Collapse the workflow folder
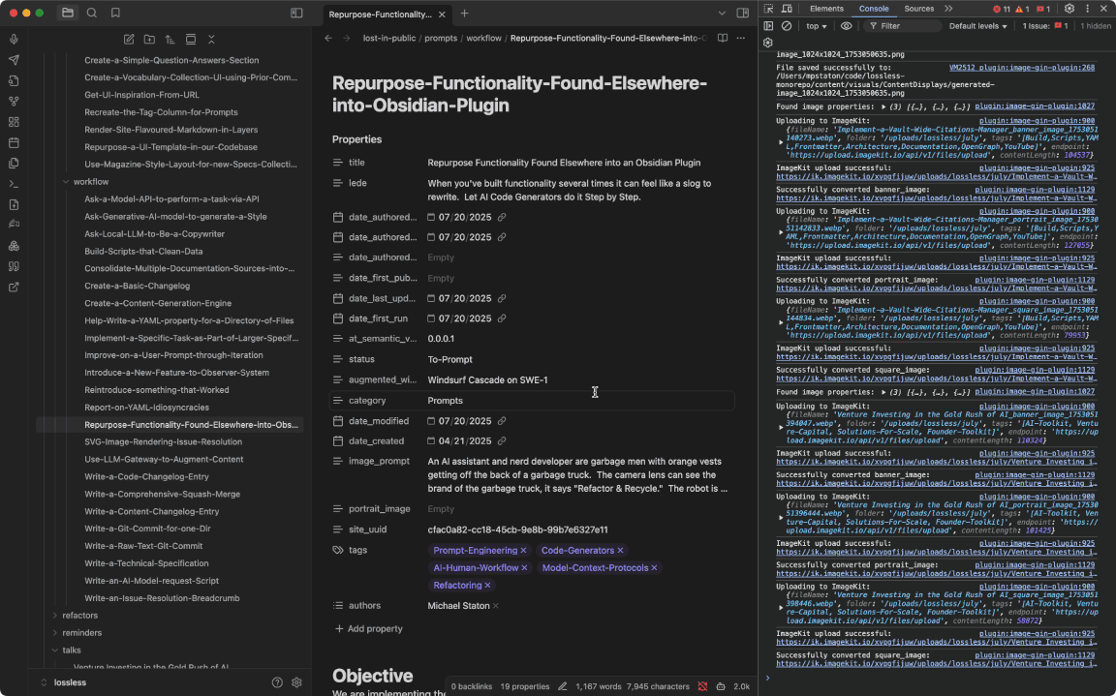 click(x=66, y=182)
